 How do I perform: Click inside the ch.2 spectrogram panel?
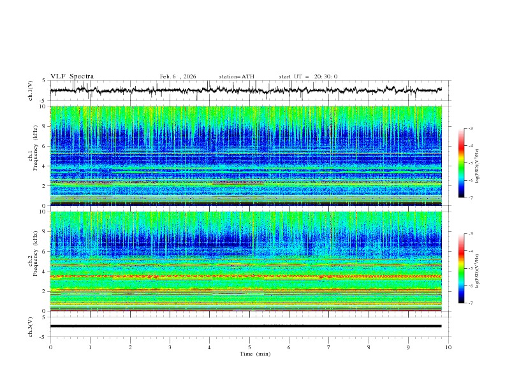tap(245, 261)
